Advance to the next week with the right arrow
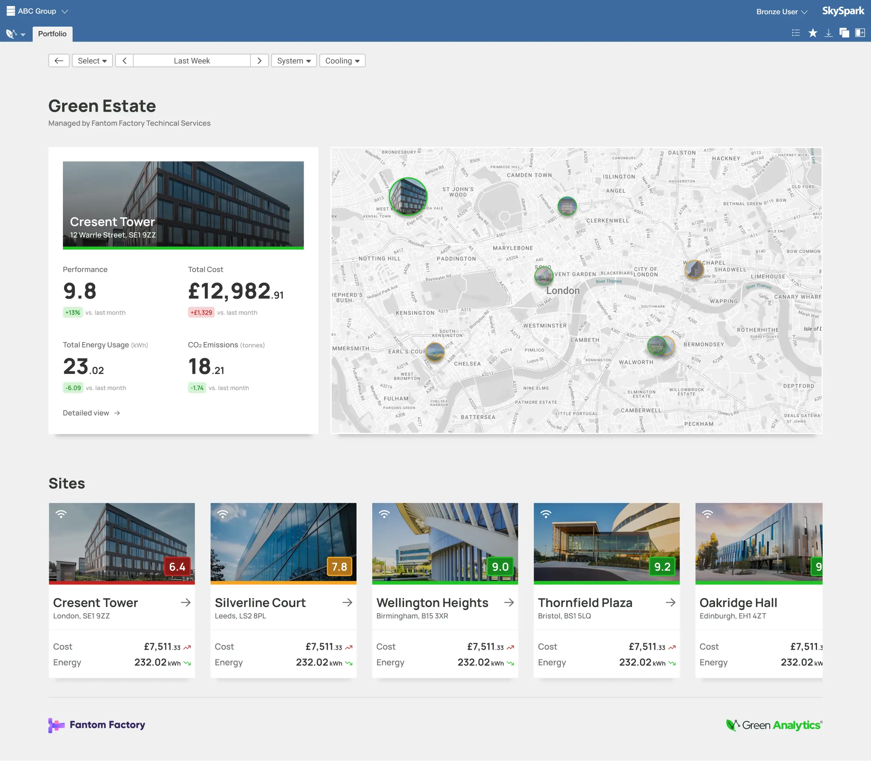 tap(259, 60)
